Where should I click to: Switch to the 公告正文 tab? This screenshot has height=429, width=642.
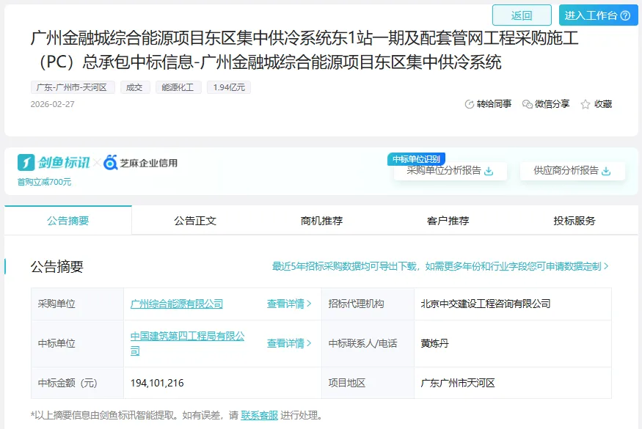(195, 221)
